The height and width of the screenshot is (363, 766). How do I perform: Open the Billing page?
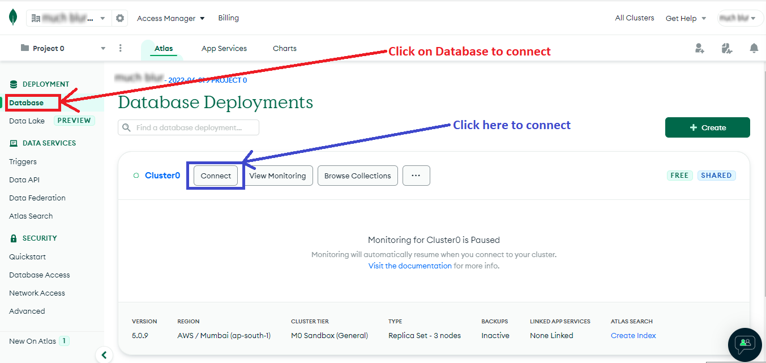(x=229, y=18)
